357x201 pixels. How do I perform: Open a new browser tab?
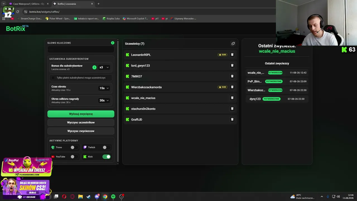point(98,4)
